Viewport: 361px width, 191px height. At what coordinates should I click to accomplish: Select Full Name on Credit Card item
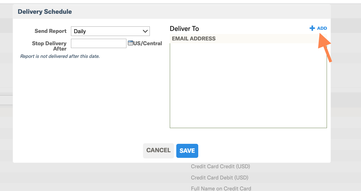[x=221, y=188]
